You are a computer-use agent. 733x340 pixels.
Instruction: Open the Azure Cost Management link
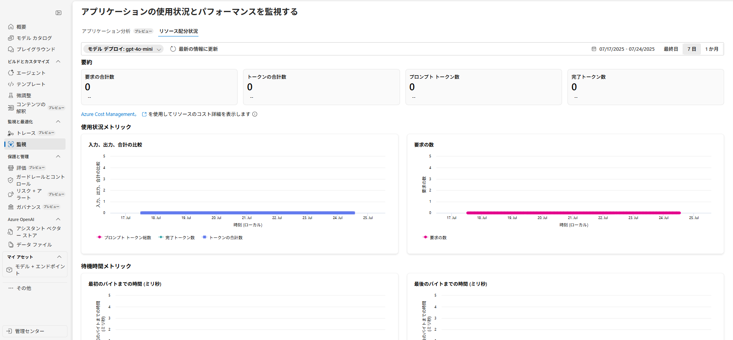109,114
